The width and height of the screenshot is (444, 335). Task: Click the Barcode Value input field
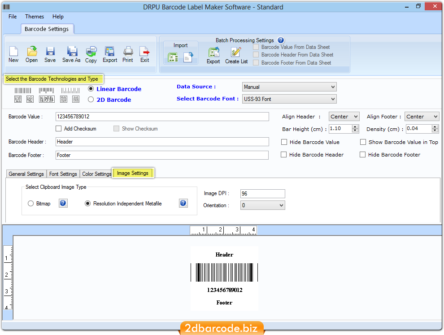pyautogui.click(x=162, y=117)
